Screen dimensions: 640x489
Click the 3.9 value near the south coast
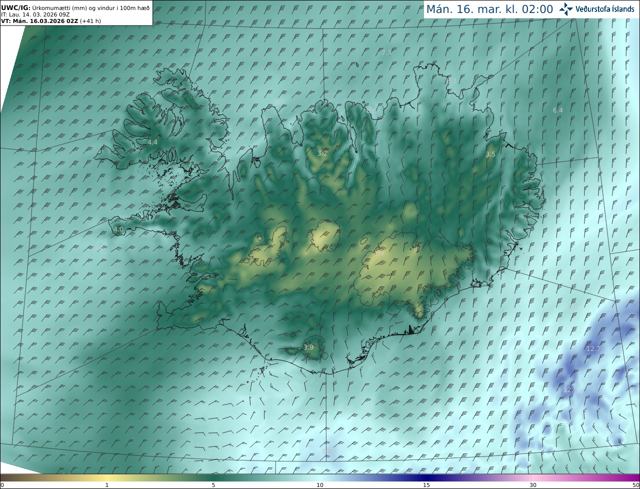click(308, 347)
